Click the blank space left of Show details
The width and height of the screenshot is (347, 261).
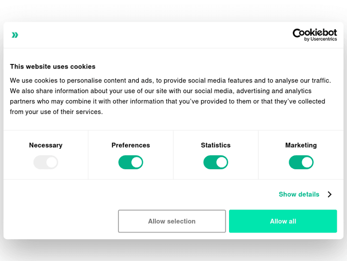(x=139, y=194)
